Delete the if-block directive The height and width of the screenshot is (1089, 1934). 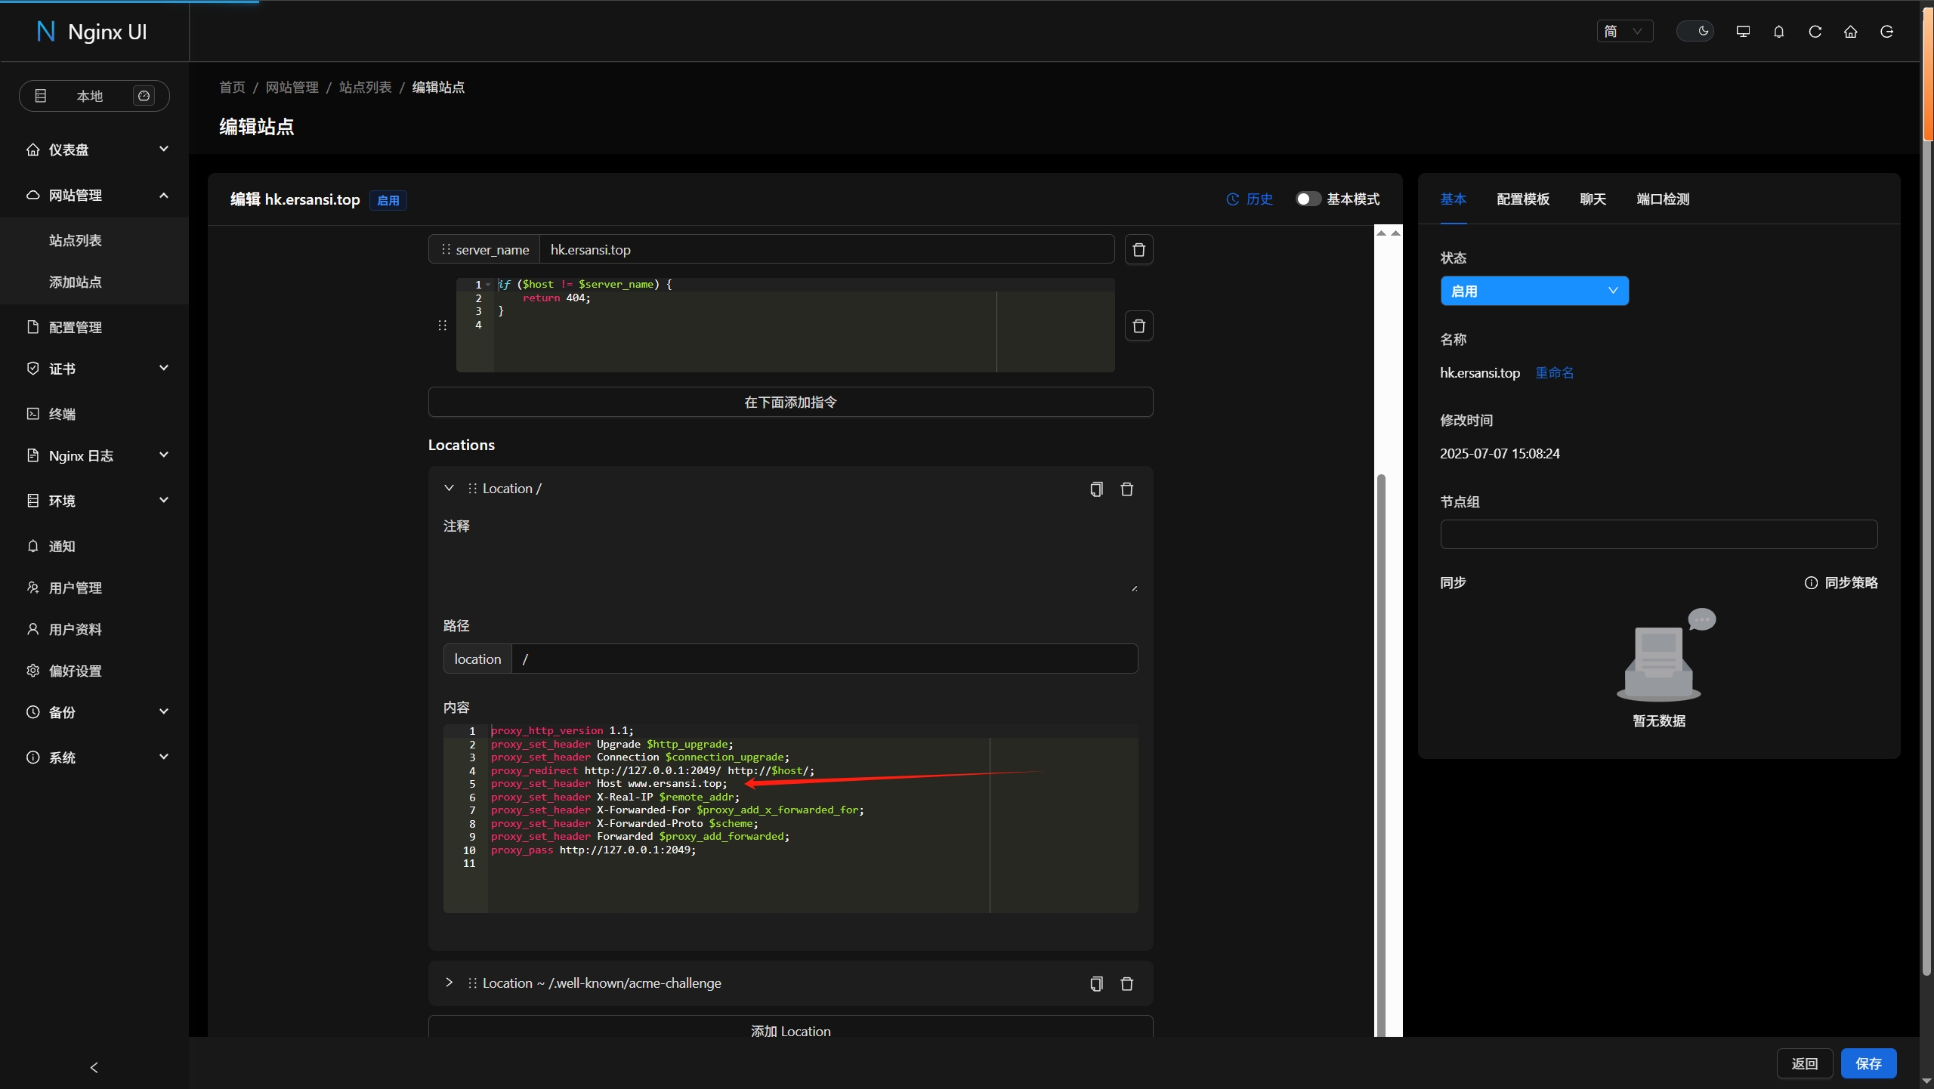(1138, 325)
